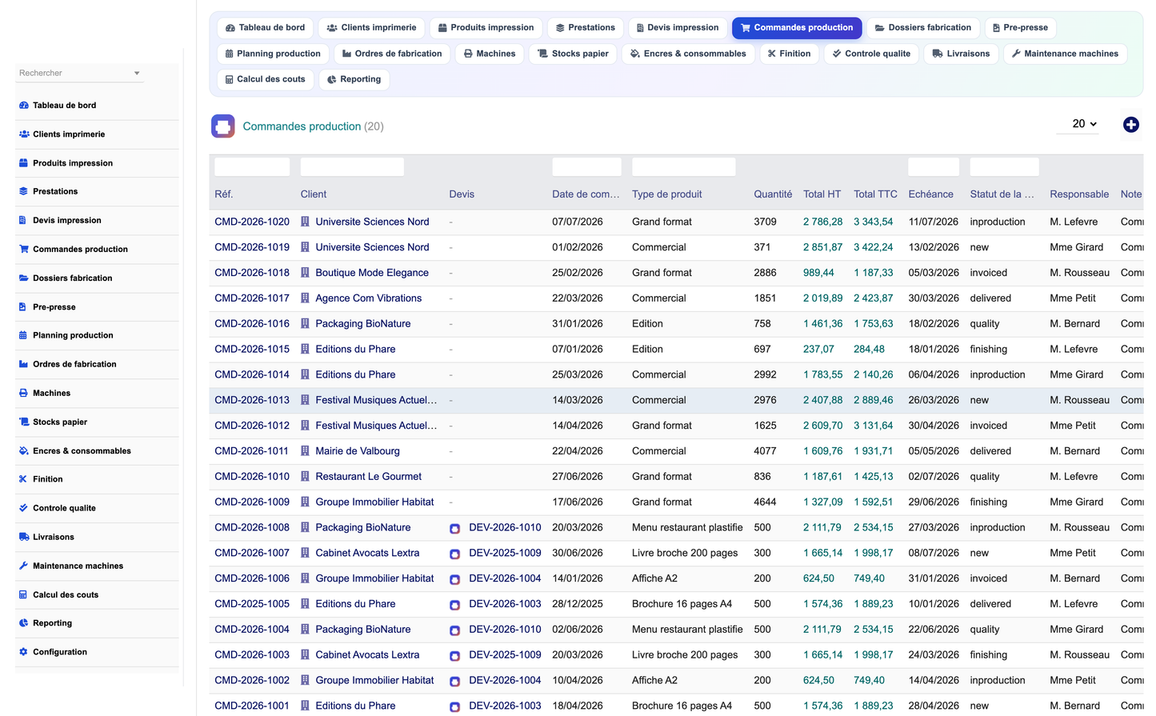Open the Devis impression top tab
1156x716 pixels.
[x=678, y=28]
